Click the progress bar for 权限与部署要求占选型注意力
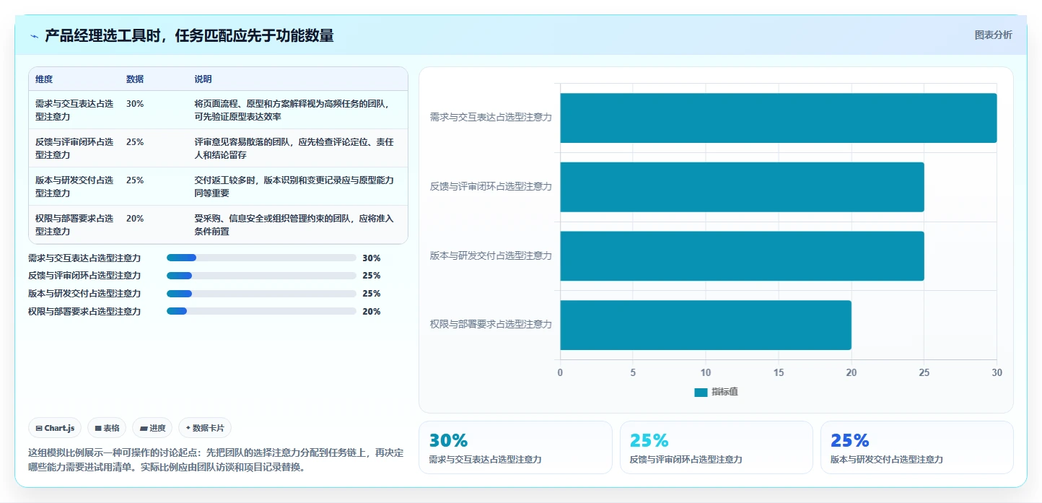 coord(261,312)
